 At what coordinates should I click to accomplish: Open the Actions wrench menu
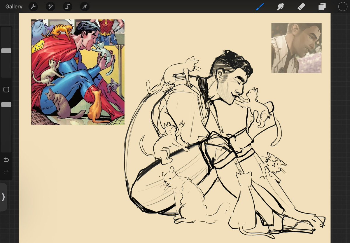pos(33,7)
